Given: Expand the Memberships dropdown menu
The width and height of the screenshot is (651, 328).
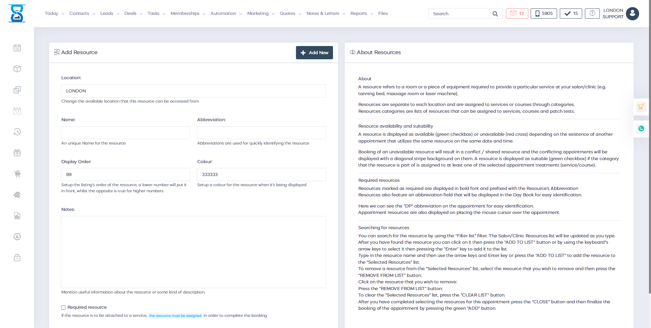Looking at the screenshot, I should pyautogui.click(x=188, y=14).
